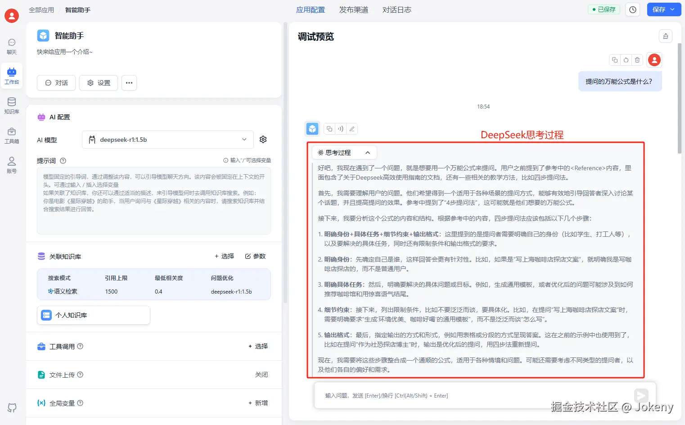Switch to the 对话日志 tab
This screenshot has height=425, width=685.
(397, 10)
